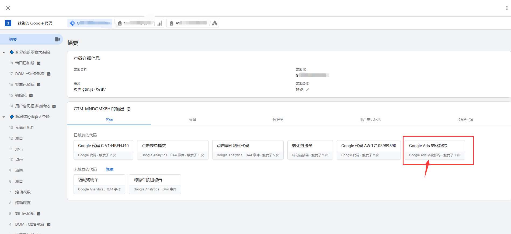The height and width of the screenshot is (234, 511).
Task: Open the unfired 购物车按钮点击 tag card
Action: [x=155, y=184]
